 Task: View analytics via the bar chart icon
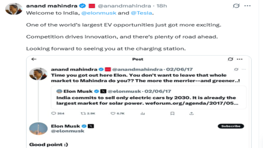[x=143, y=114]
